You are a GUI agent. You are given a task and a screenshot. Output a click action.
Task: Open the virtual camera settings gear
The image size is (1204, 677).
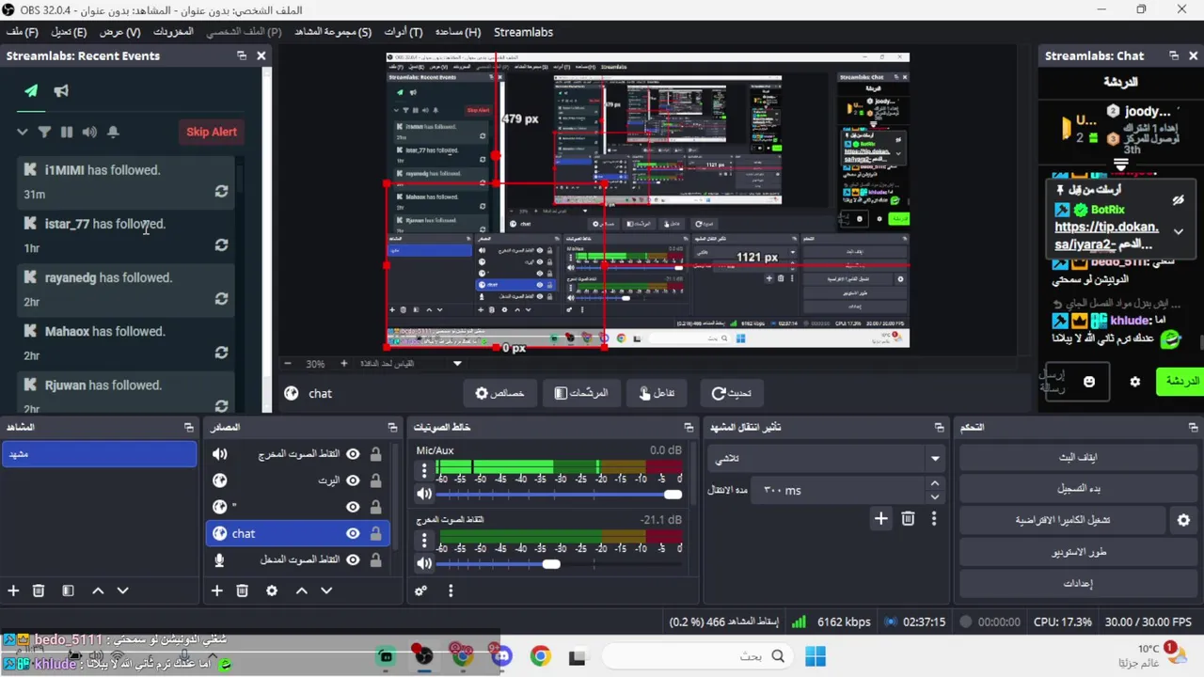tap(1183, 520)
